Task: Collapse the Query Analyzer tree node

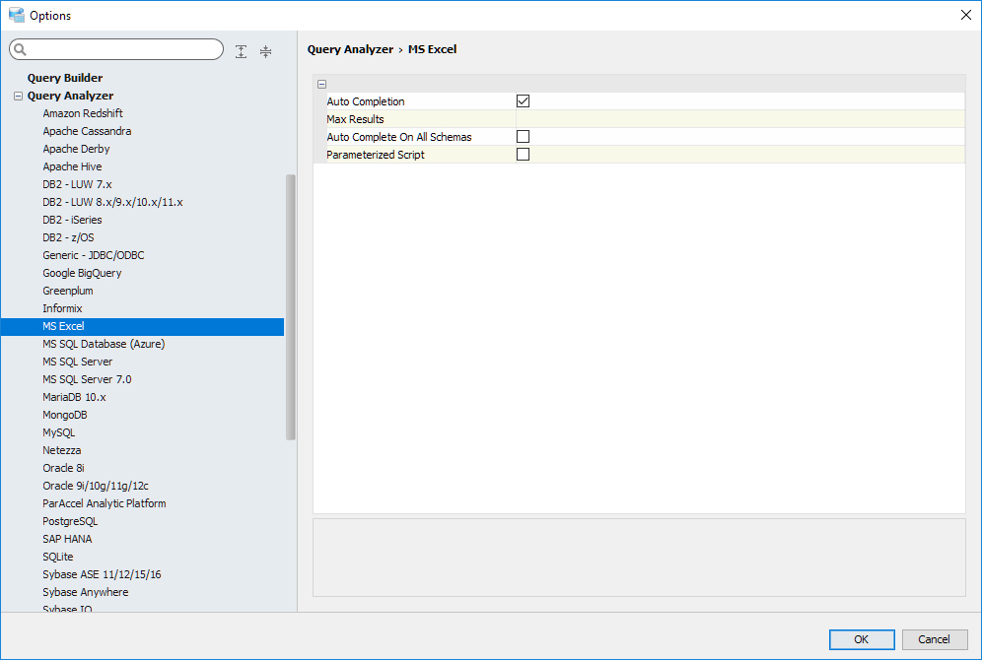Action: pyautogui.click(x=18, y=97)
